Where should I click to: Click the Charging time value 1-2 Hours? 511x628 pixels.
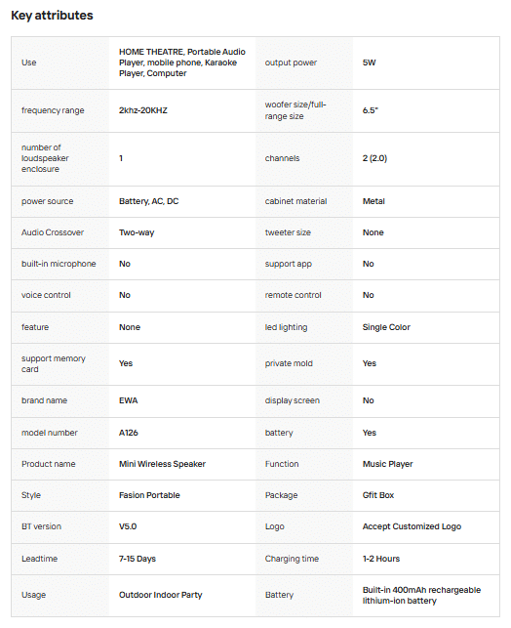click(381, 559)
